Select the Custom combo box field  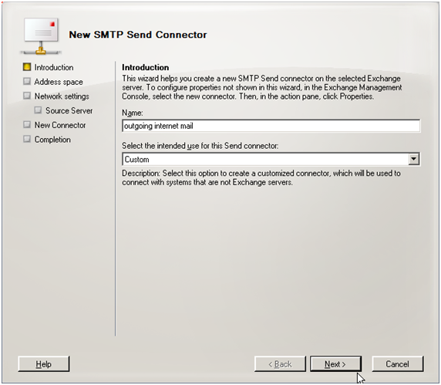[x=271, y=159]
